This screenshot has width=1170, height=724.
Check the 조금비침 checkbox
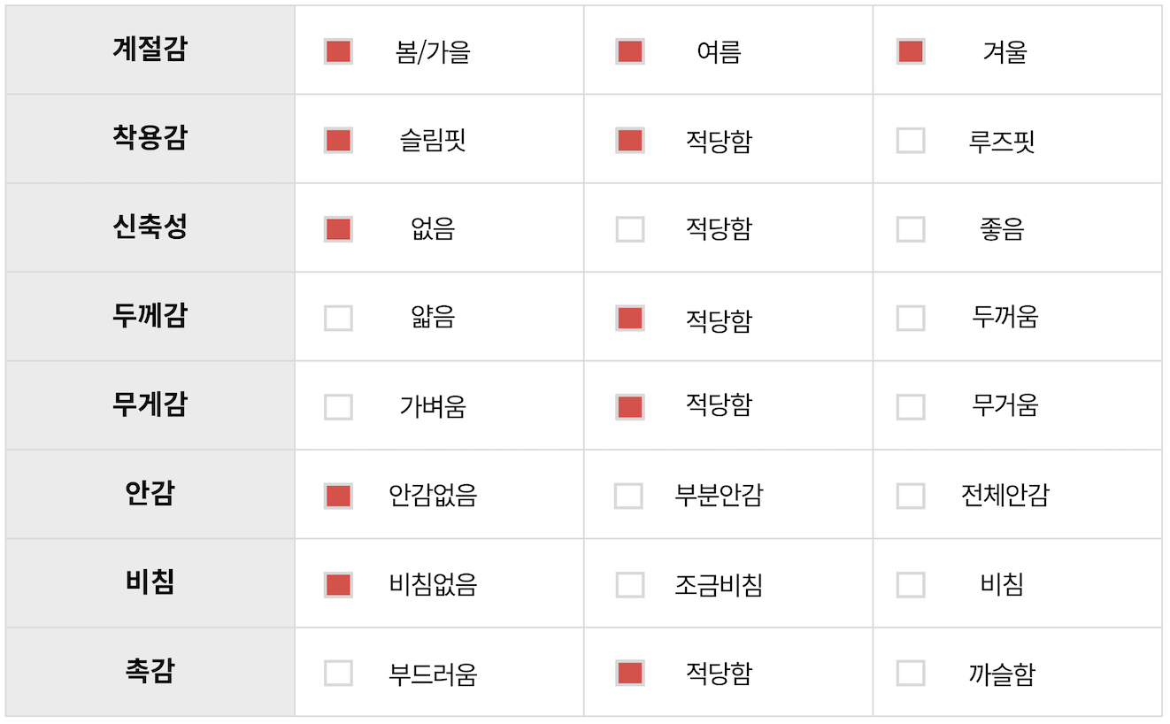[x=629, y=584]
